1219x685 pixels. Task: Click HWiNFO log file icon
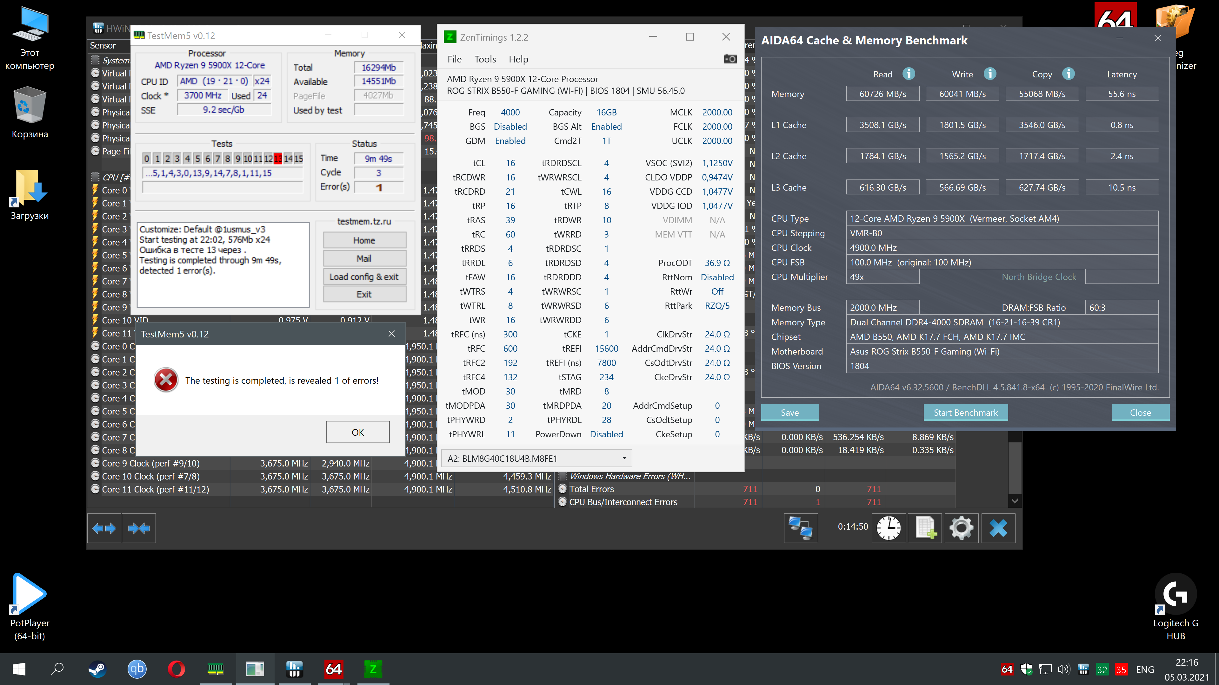(x=925, y=528)
